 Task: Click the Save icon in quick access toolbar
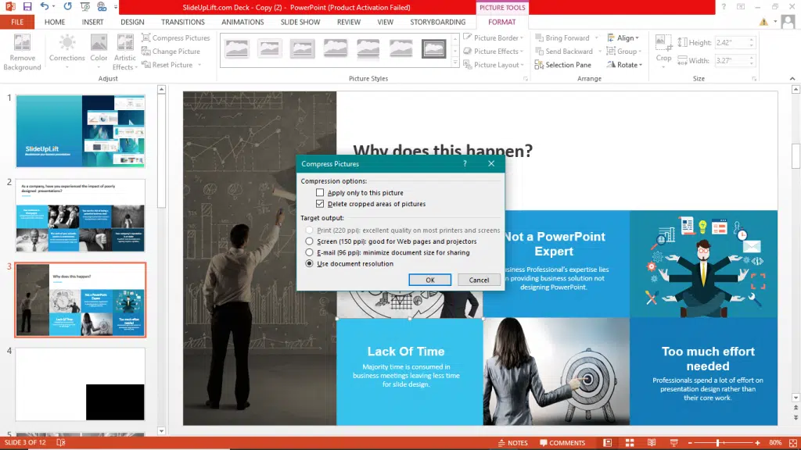pos(27,6)
